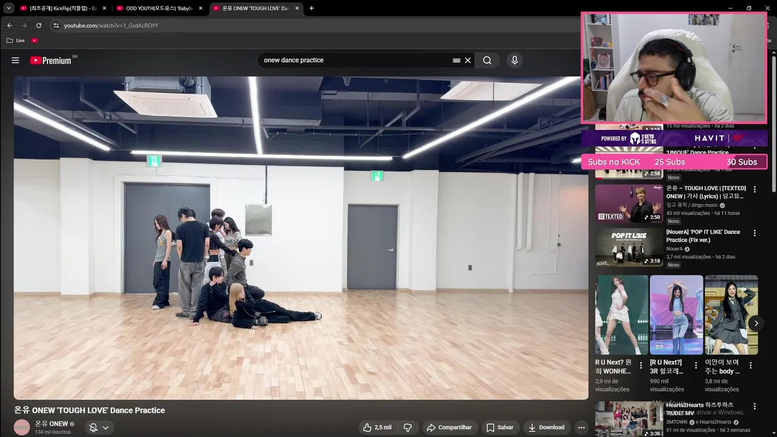Open options for R U Next 3R short
The image size is (777, 437).
click(696, 365)
